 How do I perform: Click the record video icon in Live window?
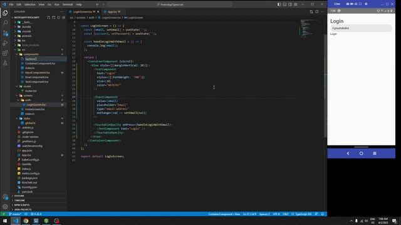coord(352,4)
